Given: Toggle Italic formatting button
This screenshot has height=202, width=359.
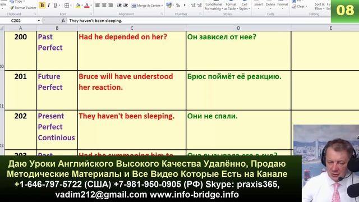Looking at the screenshot, I should tap(49, 5).
